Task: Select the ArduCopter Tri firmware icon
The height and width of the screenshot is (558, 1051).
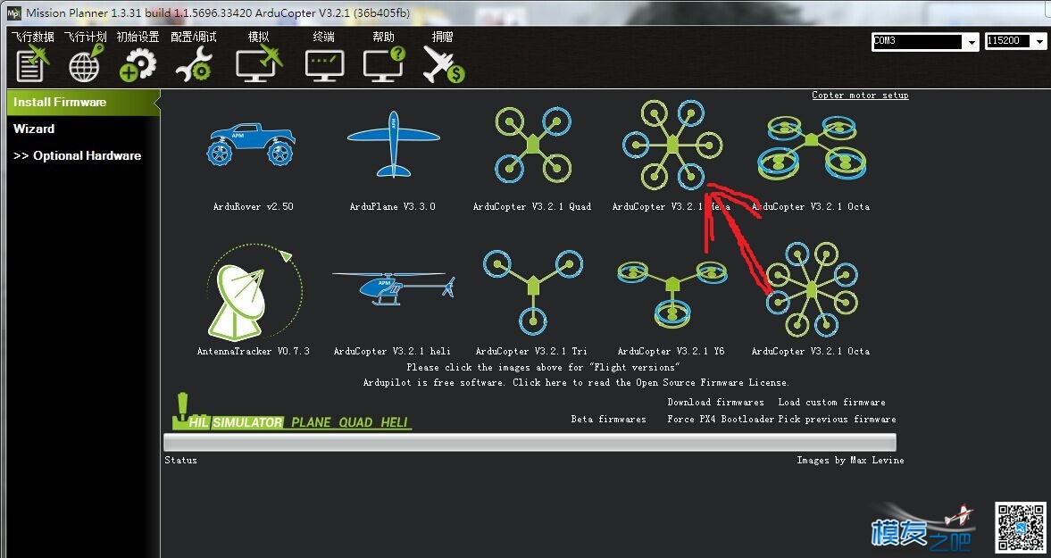Action: tap(533, 292)
